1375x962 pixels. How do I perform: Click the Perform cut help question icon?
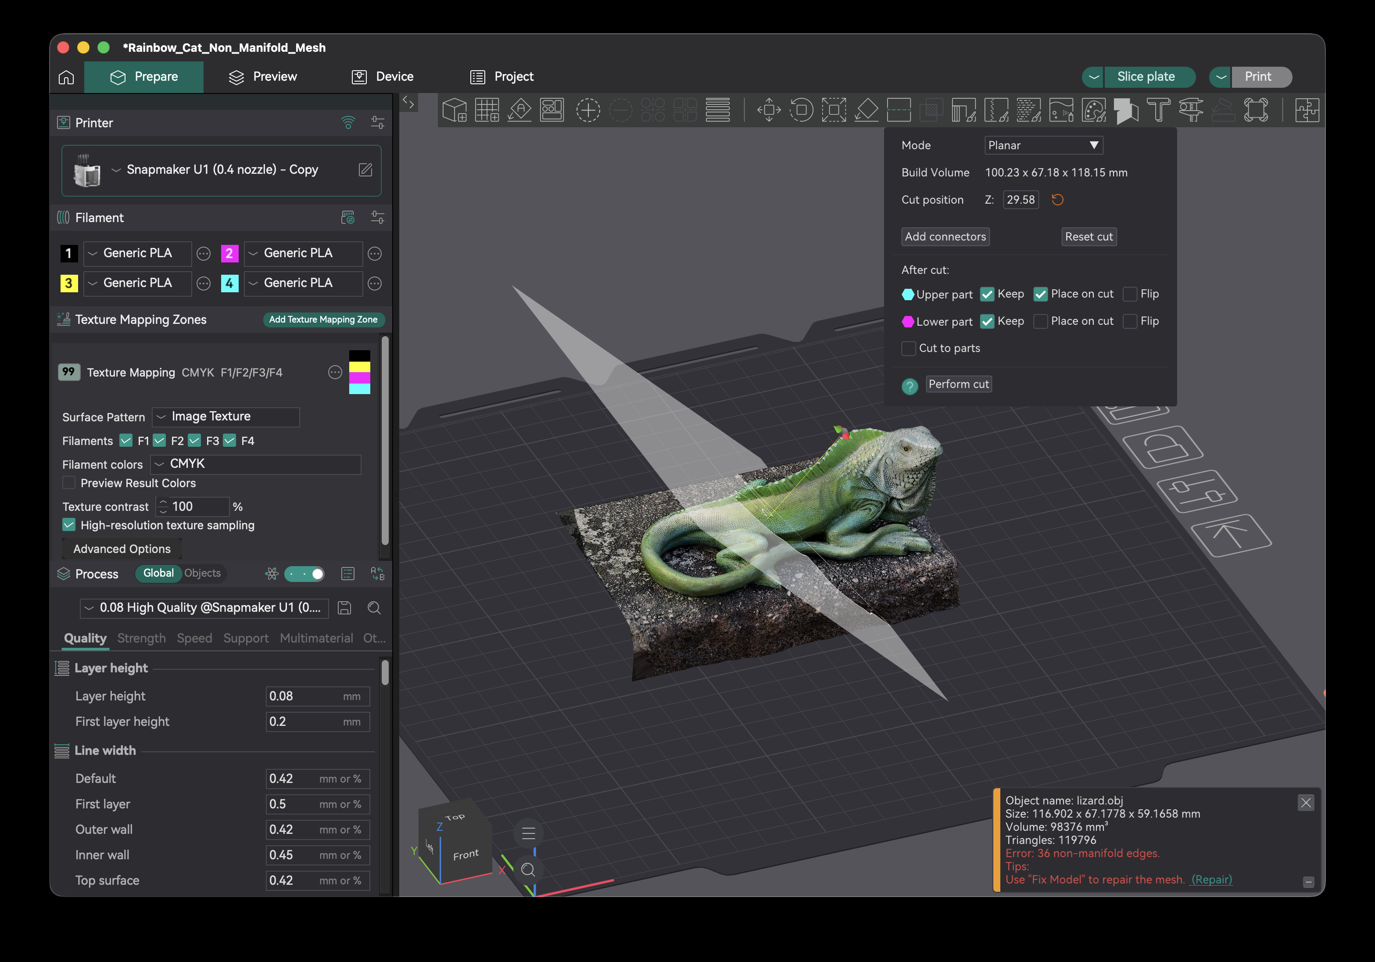910,386
